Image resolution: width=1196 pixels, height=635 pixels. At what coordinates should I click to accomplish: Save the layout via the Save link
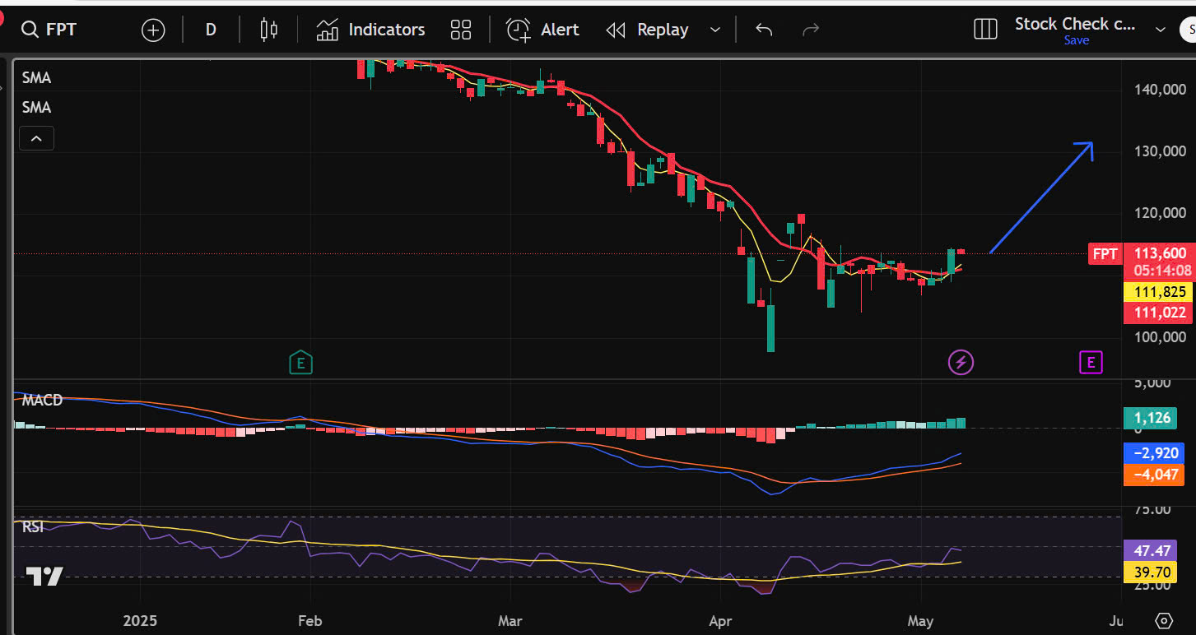[x=1076, y=40]
